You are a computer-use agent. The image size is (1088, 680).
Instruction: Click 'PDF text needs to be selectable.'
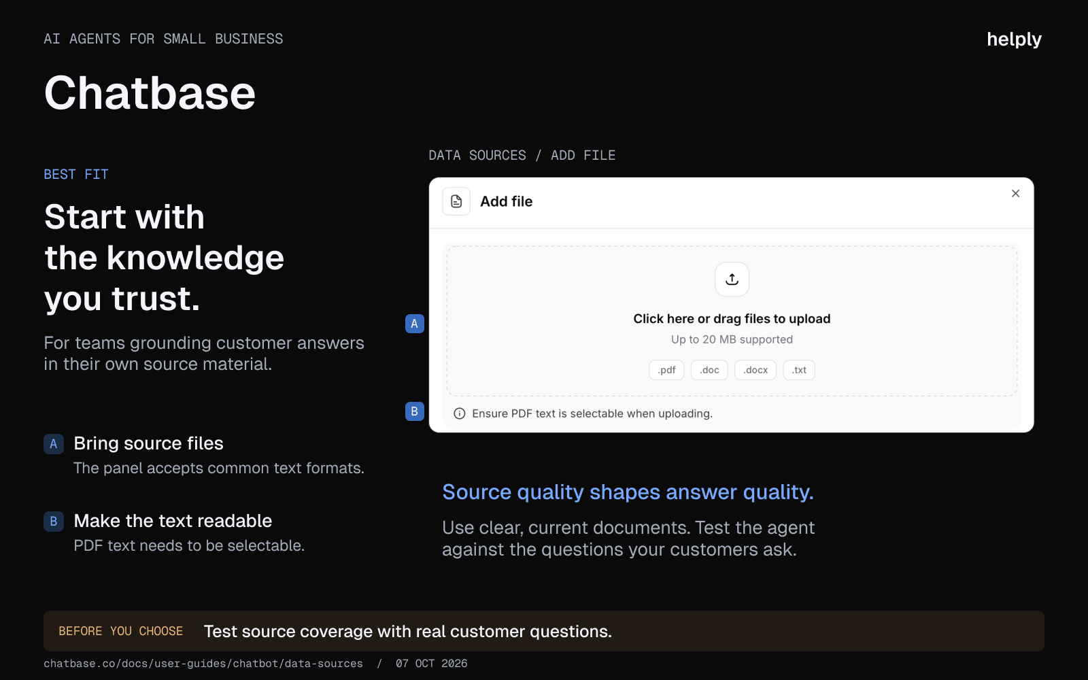tap(189, 545)
